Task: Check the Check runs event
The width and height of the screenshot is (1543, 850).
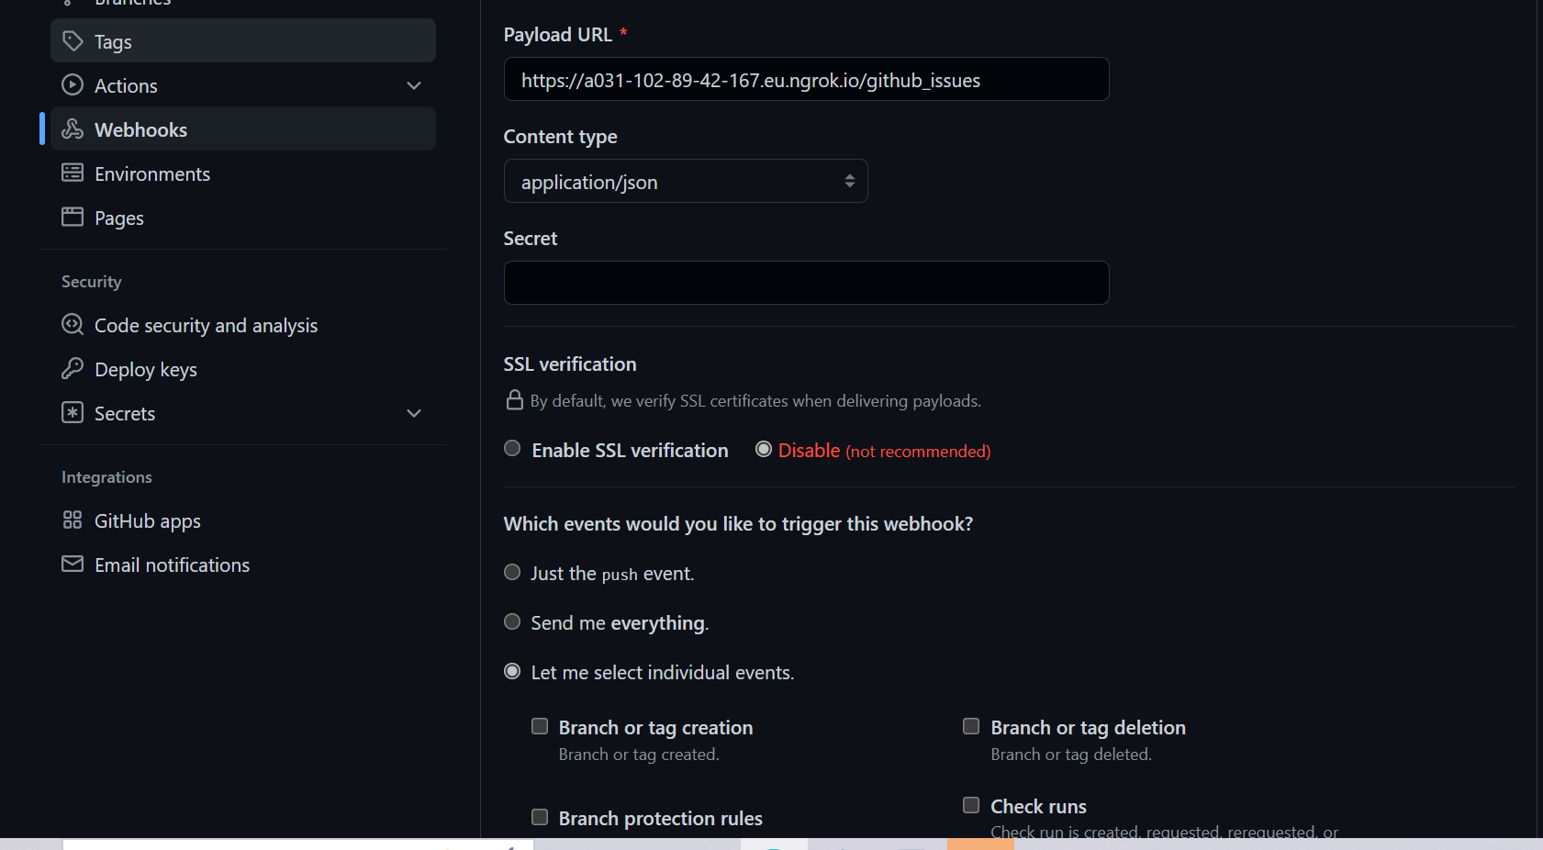Action: click(x=971, y=804)
